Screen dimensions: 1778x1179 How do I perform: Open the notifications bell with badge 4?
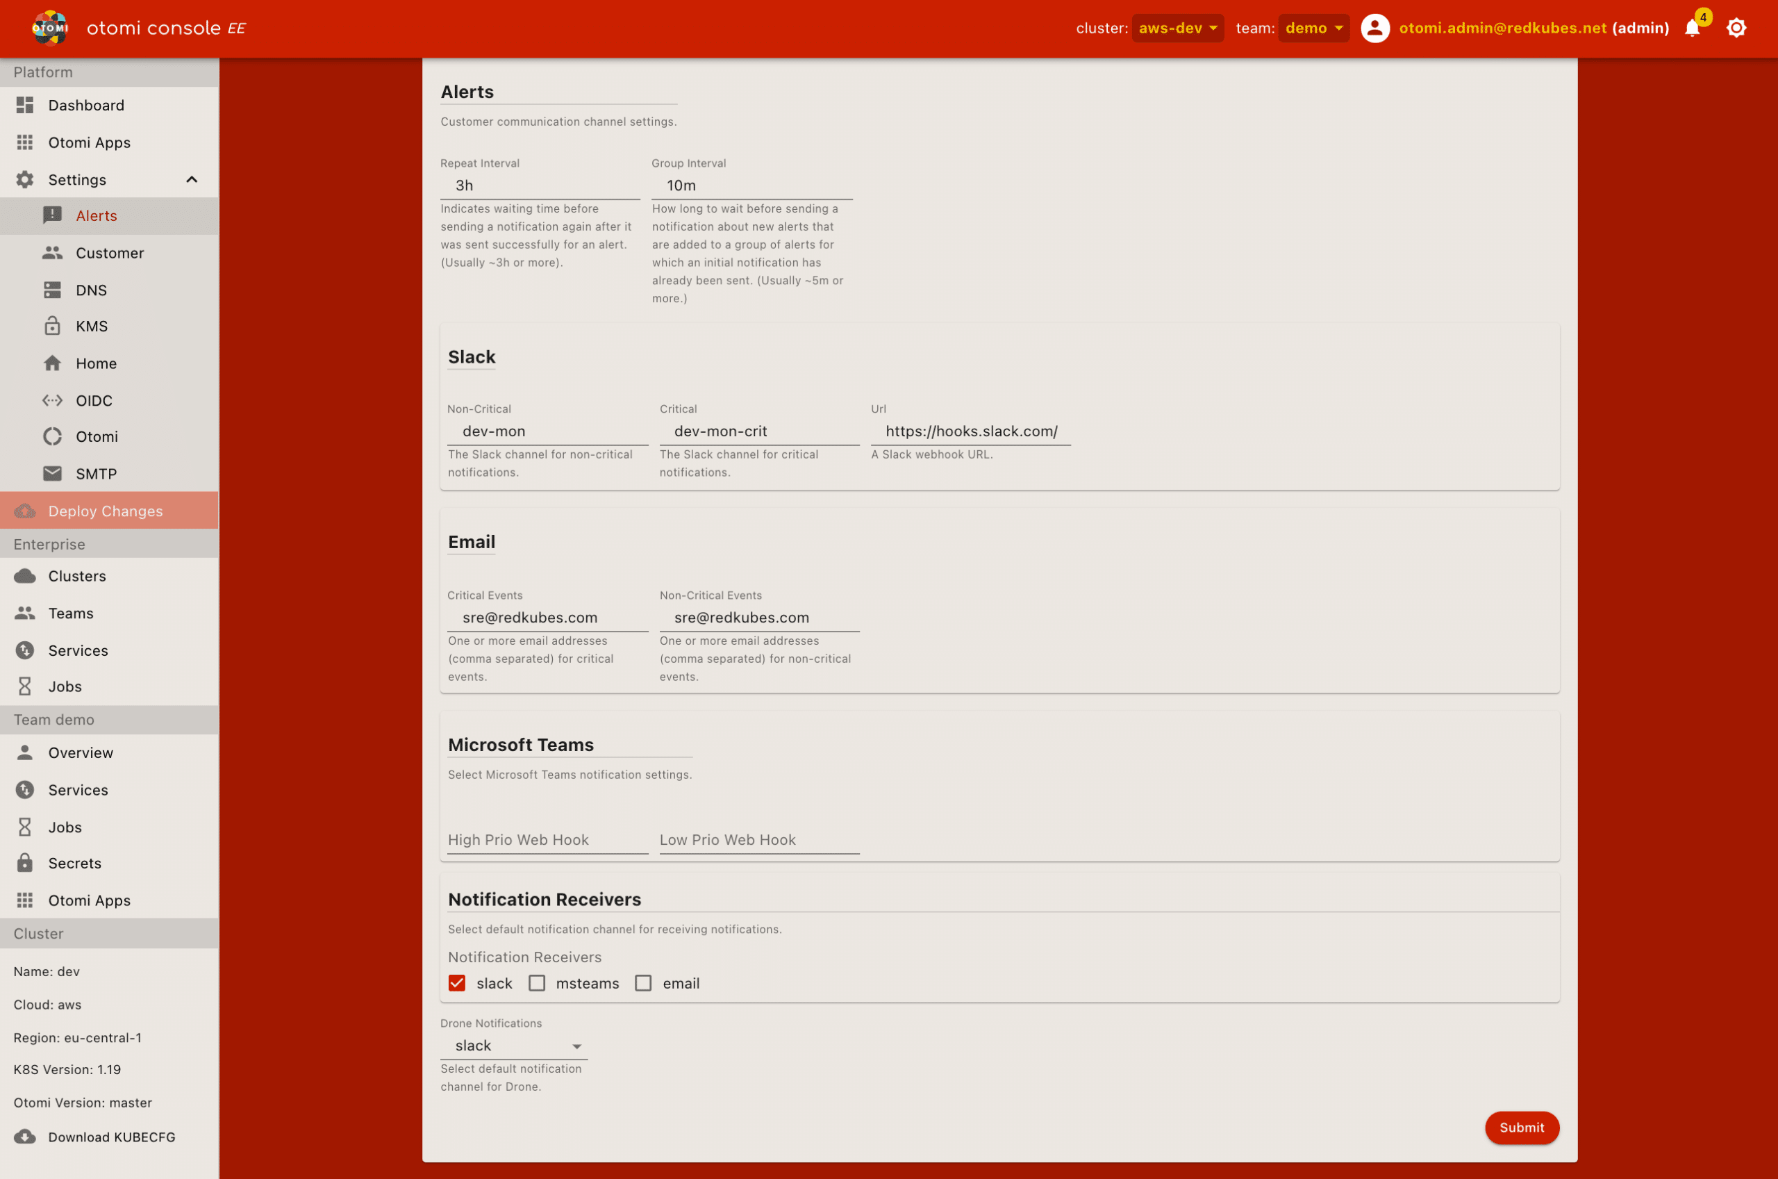[x=1693, y=28]
